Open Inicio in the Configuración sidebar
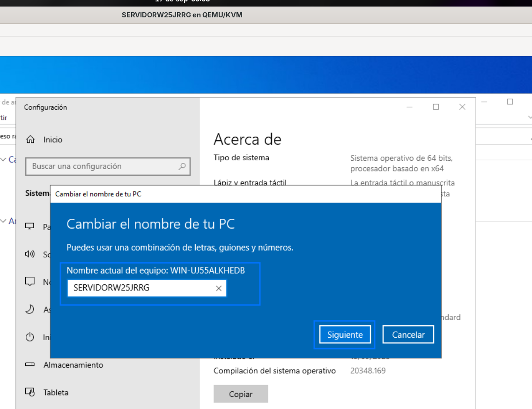This screenshot has height=409, width=532. tap(52, 140)
